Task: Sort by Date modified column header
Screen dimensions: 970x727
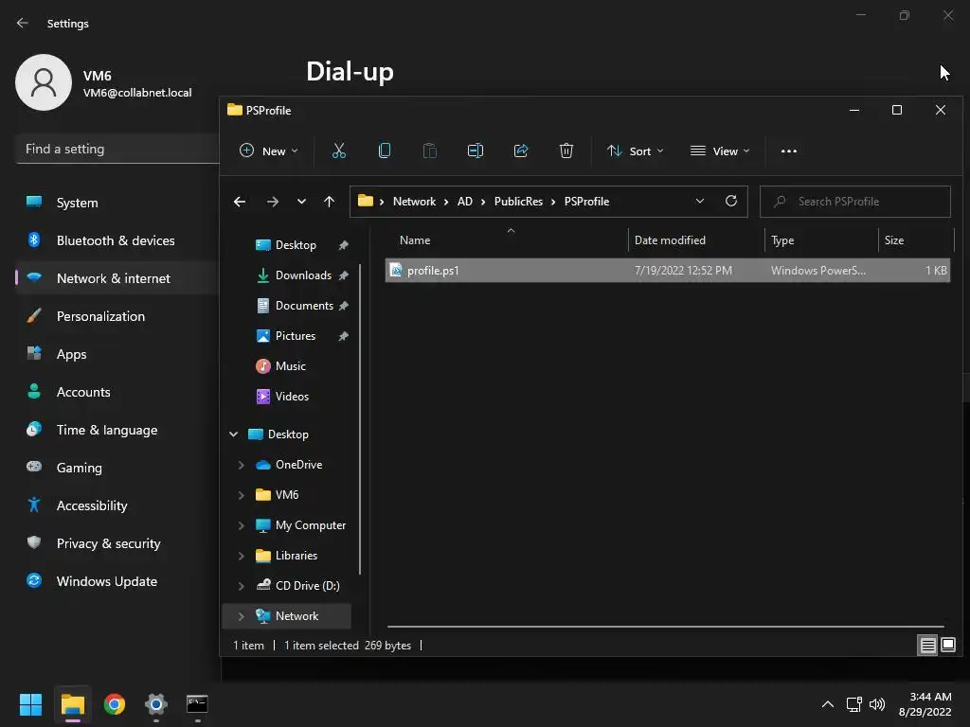Action: [696, 240]
